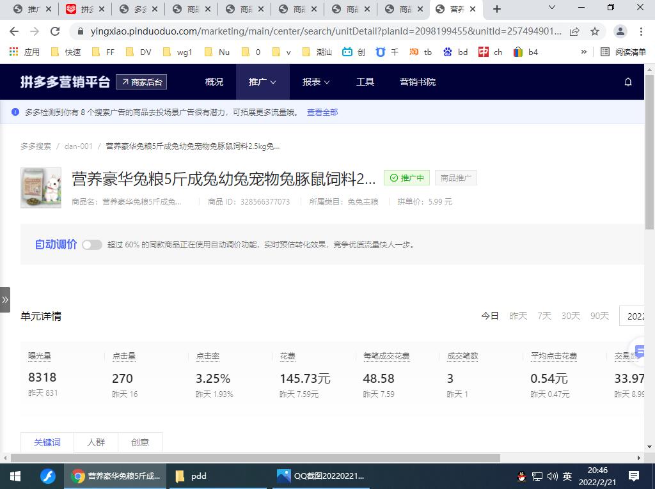
Task: Go back to the previous page
Action: [x=14, y=31]
